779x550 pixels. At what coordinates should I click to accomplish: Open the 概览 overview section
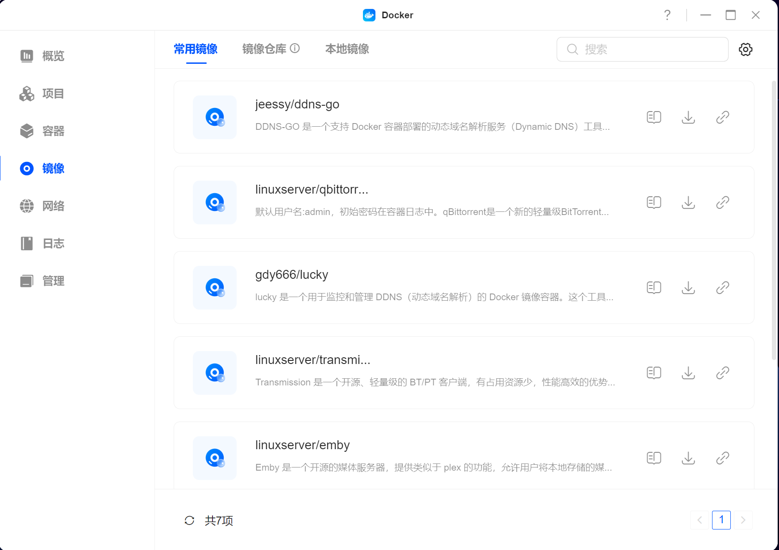(x=42, y=56)
